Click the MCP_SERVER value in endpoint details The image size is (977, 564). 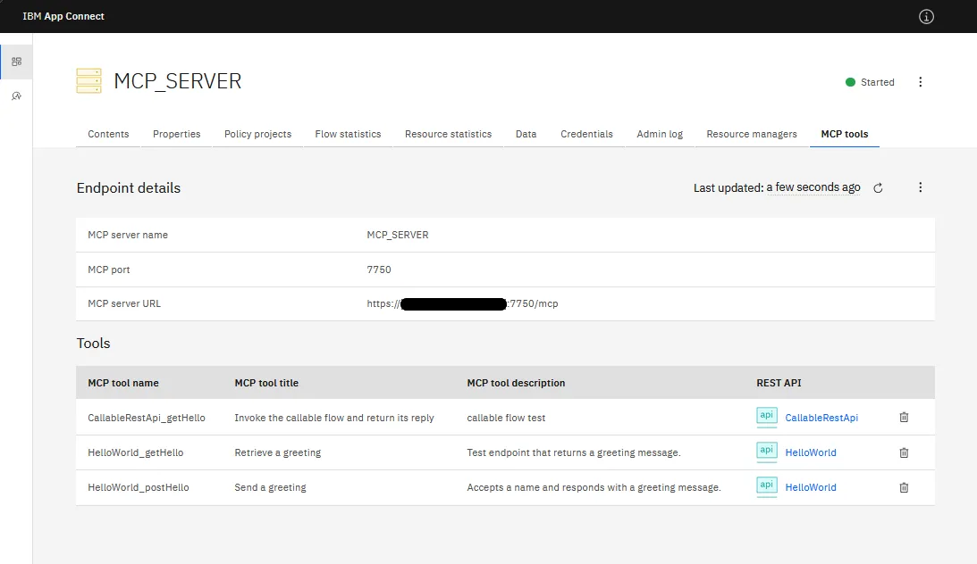398,235
